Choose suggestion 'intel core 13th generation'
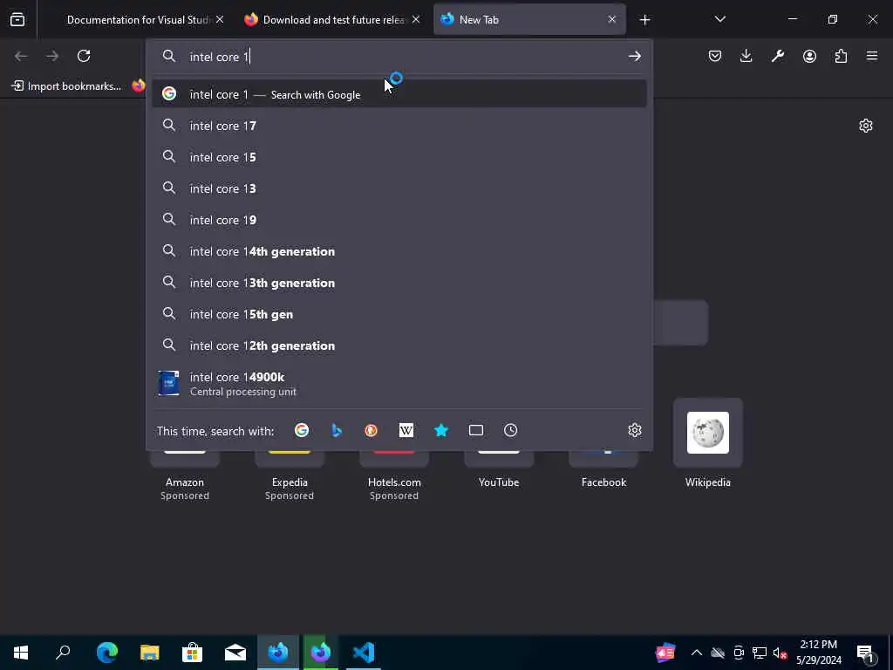This screenshot has height=670, width=893. (x=399, y=283)
